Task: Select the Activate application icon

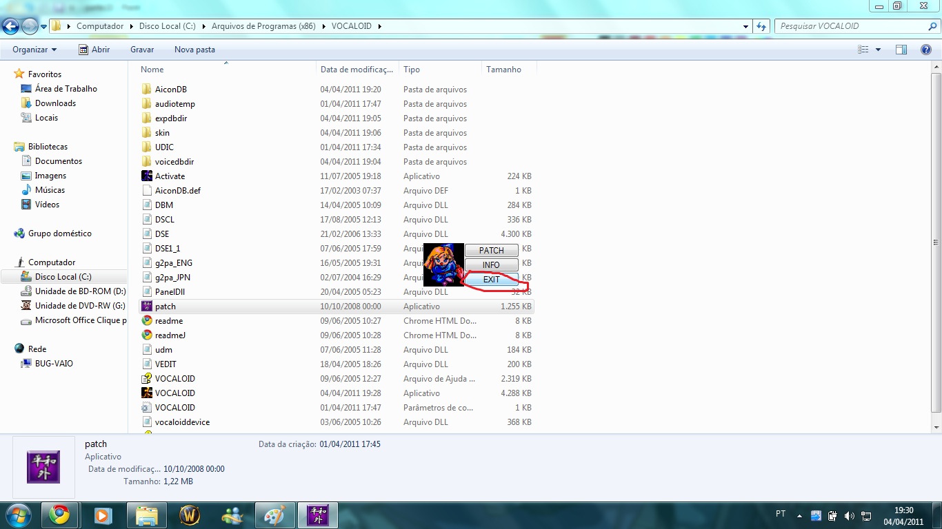Action: coord(146,176)
